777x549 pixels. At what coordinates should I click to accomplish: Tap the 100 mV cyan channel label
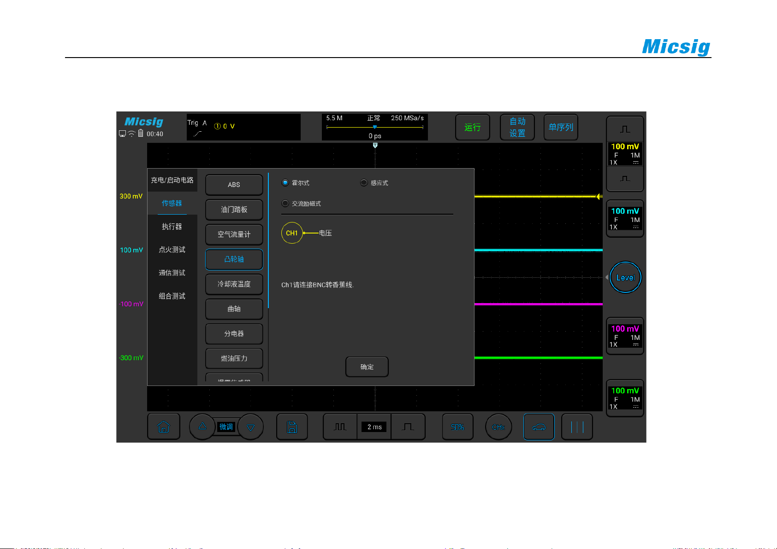tap(131, 250)
